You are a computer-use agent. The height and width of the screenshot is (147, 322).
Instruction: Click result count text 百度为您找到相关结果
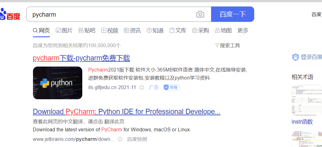tap(77, 45)
